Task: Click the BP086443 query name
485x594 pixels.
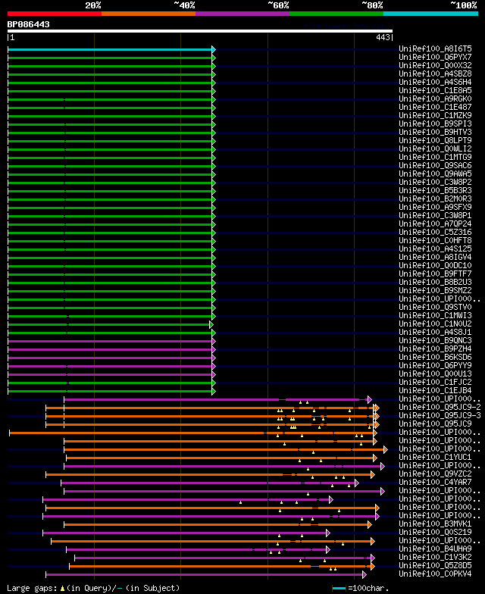Action: [29, 24]
